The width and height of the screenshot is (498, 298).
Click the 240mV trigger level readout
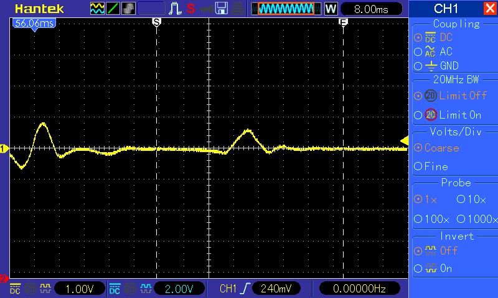pos(276,289)
